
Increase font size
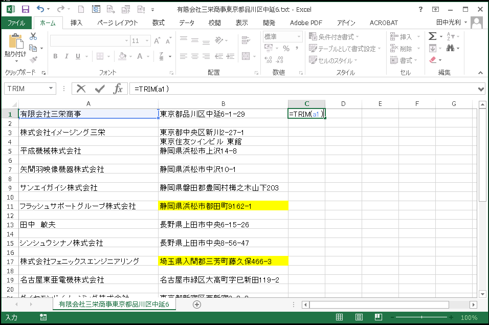pyautogui.click(x=157, y=40)
